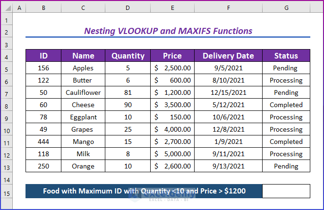Select row 4 header
This screenshot has height=210, width=324.
coord(7,56)
